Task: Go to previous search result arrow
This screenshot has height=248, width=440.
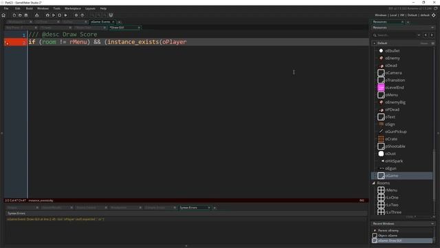Action: click(x=426, y=35)
